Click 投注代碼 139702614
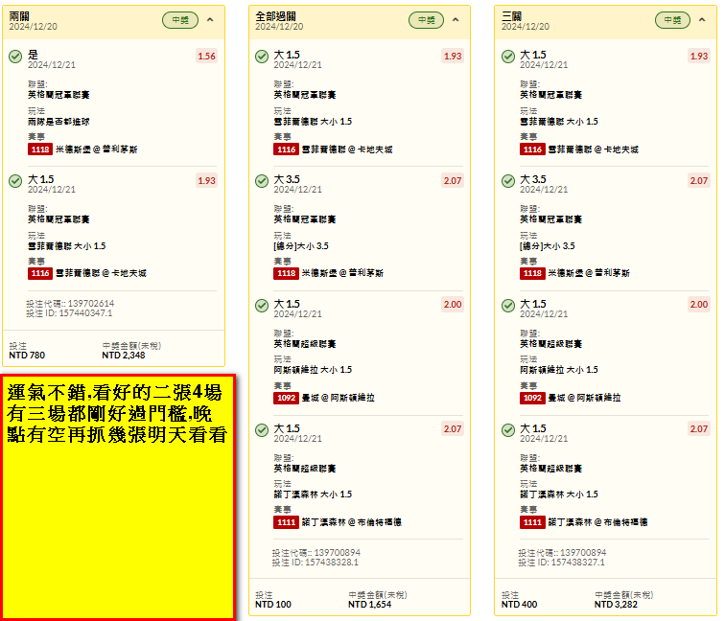Viewport: 725px width, 621px height. [70, 304]
